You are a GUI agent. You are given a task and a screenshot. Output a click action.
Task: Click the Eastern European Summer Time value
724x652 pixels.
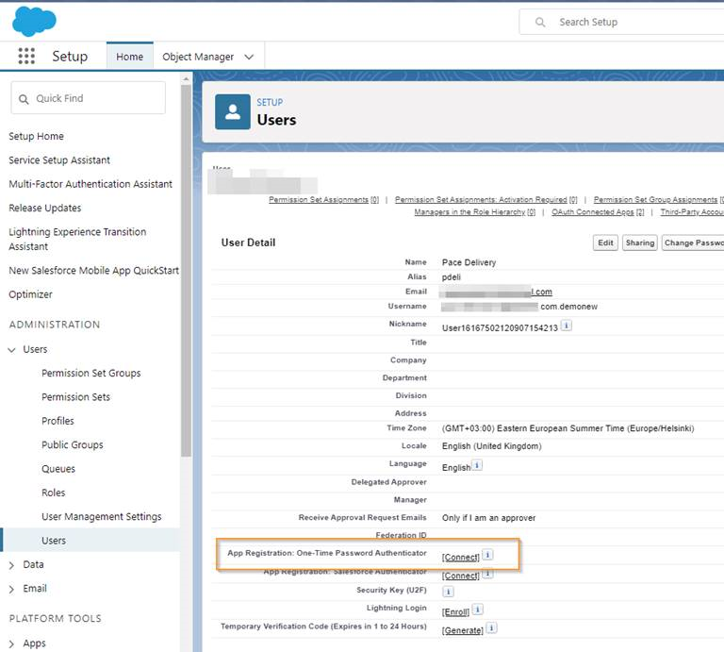coord(568,428)
